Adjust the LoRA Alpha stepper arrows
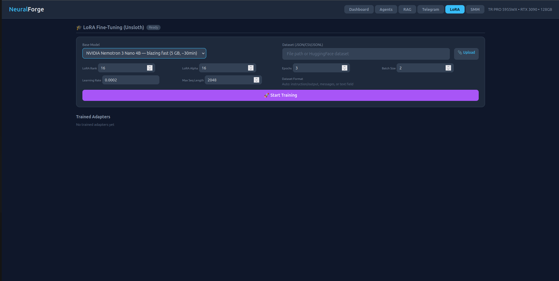559x281 pixels. (251, 68)
